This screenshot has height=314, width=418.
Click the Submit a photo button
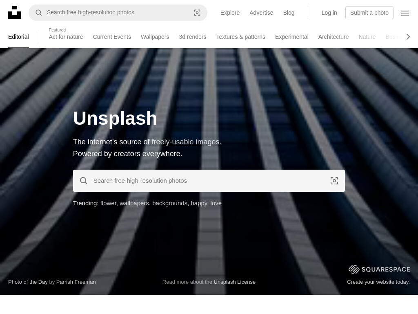(x=369, y=13)
